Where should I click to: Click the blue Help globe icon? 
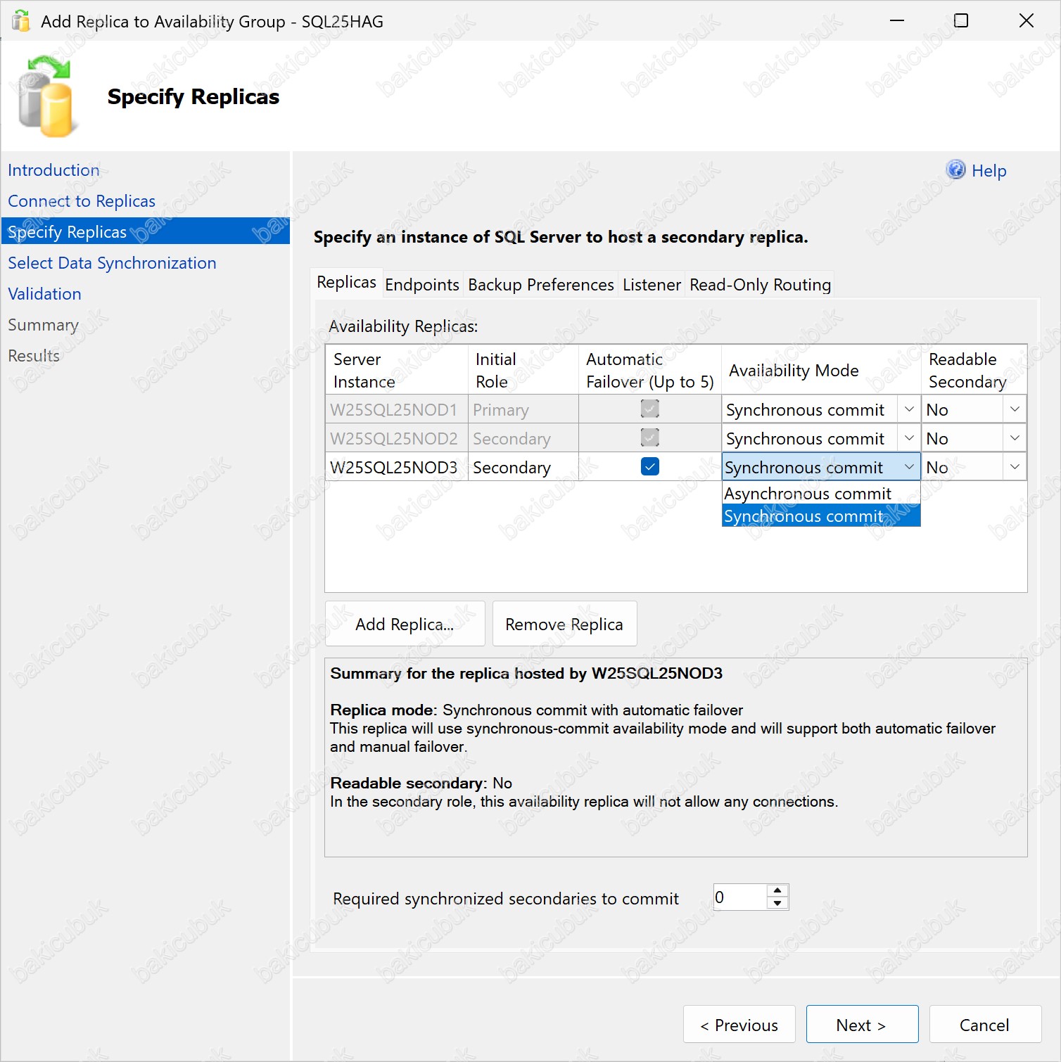955,170
